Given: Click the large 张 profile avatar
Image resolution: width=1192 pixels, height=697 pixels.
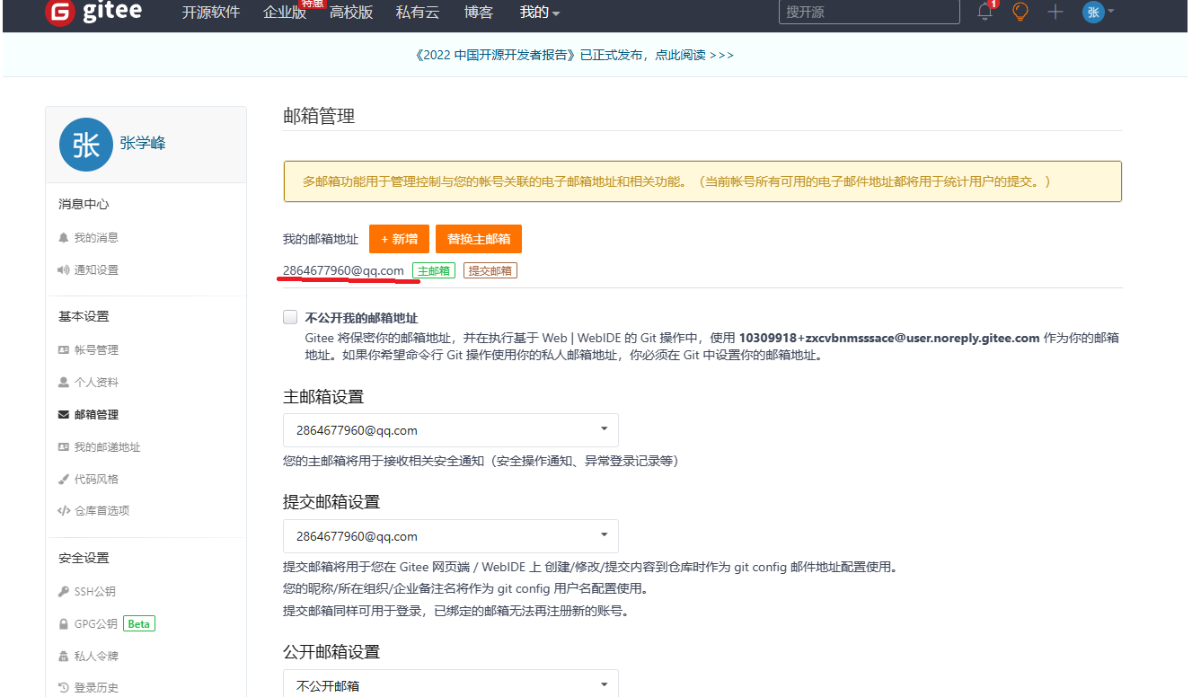Looking at the screenshot, I should pyautogui.click(x=86, y=144).
